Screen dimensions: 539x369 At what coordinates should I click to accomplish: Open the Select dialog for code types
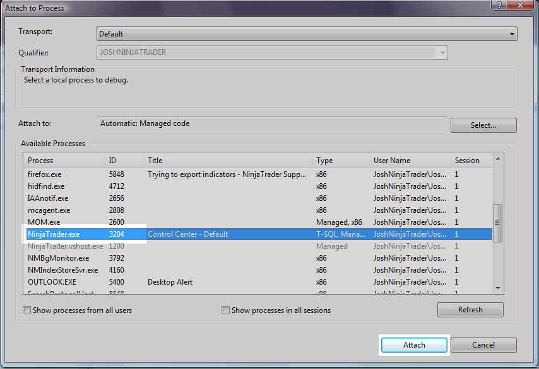(x=483, y=125)
